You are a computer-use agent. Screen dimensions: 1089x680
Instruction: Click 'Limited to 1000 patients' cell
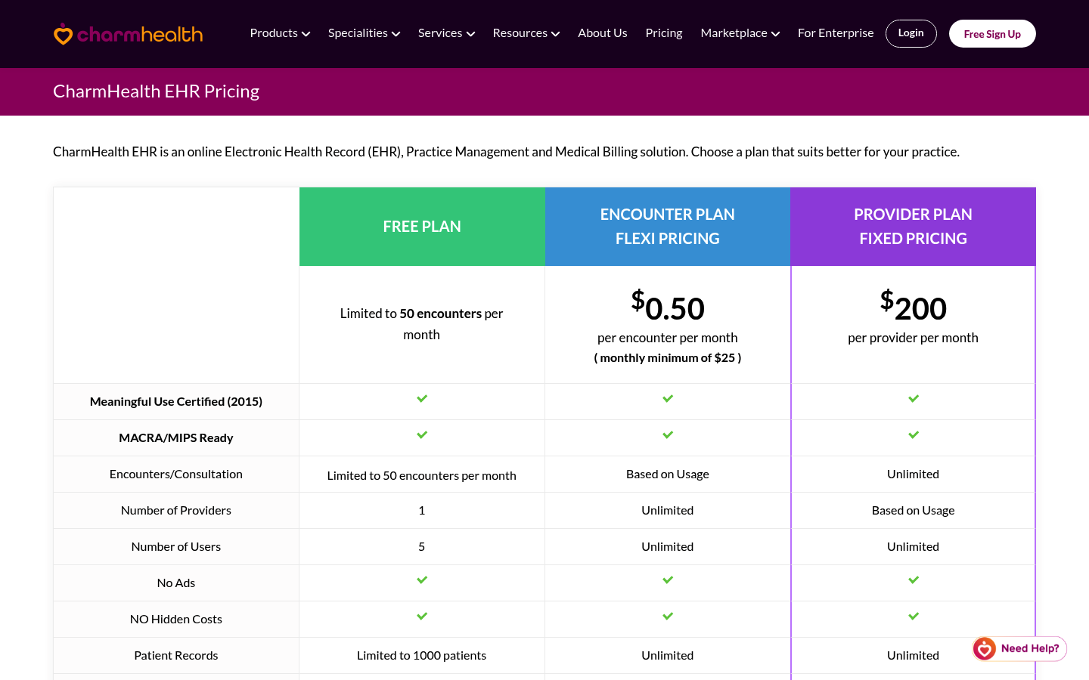[x=422, y=656]
